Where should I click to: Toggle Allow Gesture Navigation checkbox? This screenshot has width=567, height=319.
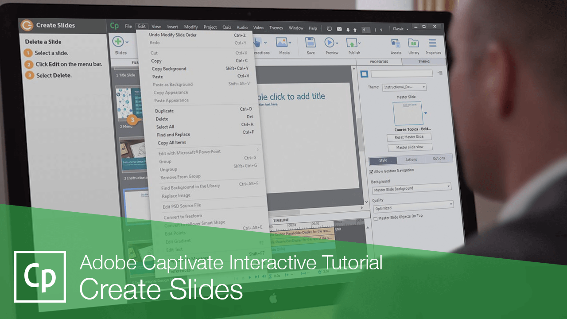pos(371,171)
